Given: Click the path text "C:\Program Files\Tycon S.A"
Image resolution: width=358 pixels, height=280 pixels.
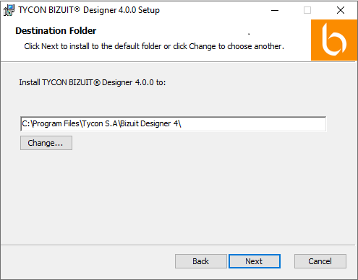Looking at the screenshot, I should pos(69,123).
